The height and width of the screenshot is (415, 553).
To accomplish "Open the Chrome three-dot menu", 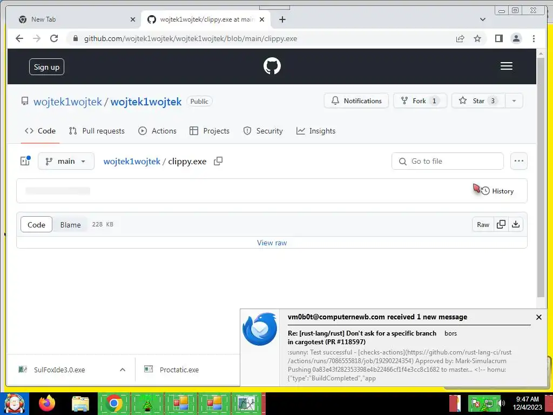I will point(534,38).
